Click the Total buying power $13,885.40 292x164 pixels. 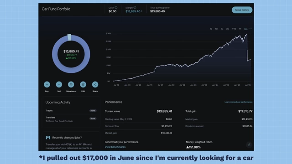pyautogui.click(x=157, y=11)
